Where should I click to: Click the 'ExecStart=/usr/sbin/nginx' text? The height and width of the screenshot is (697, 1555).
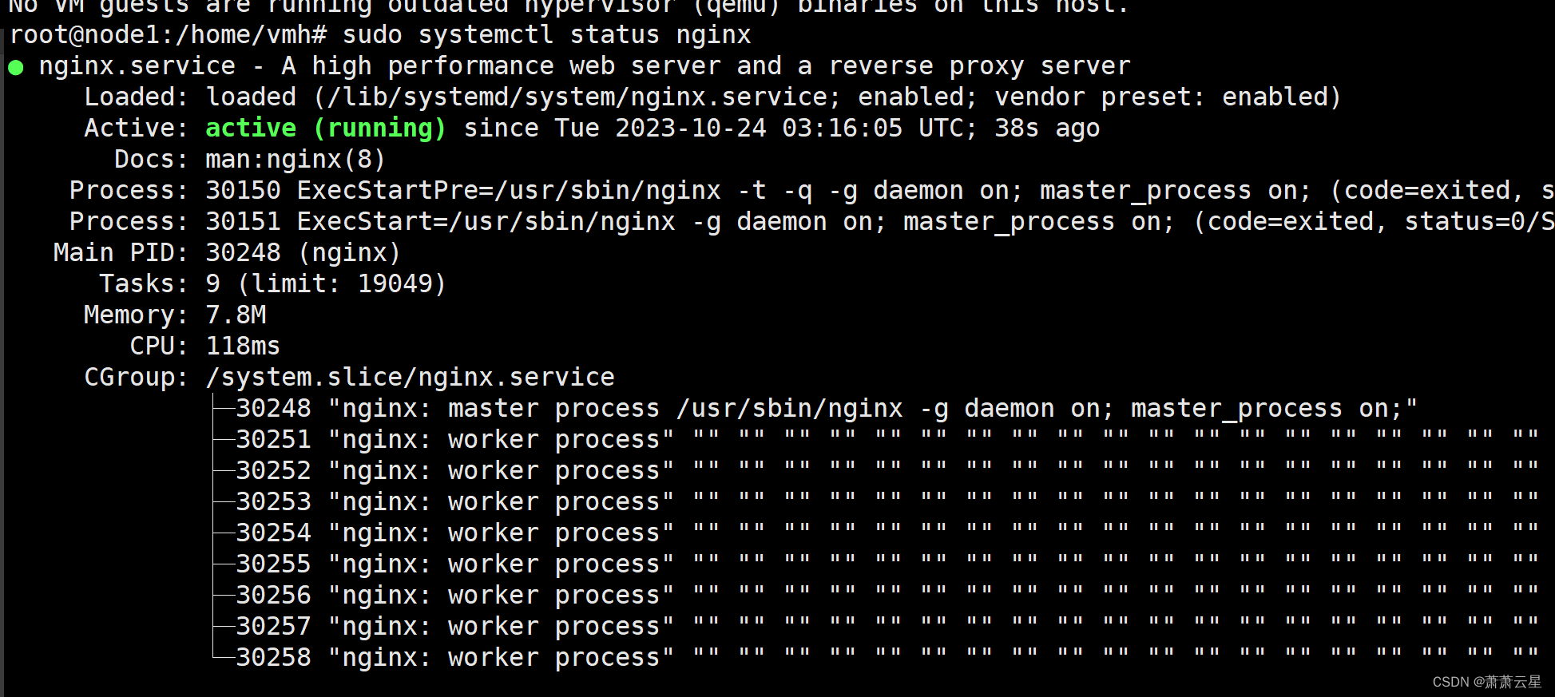[486, 222]
